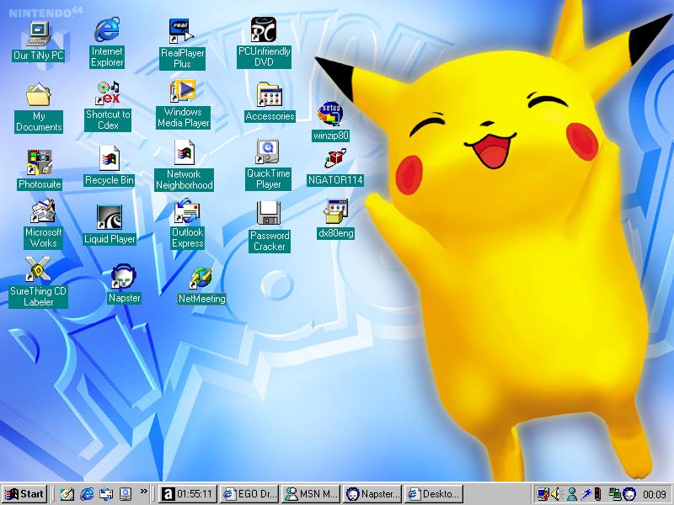Viewport: 674px width, 505px height.
Task: Open the Napster desktop icon
Action: 124,276
